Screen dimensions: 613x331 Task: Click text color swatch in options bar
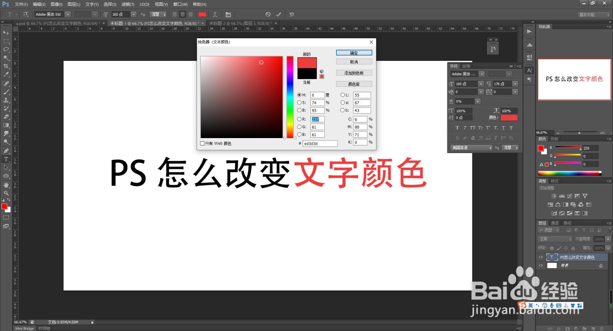pyautogui.click(x=202, y=15)
